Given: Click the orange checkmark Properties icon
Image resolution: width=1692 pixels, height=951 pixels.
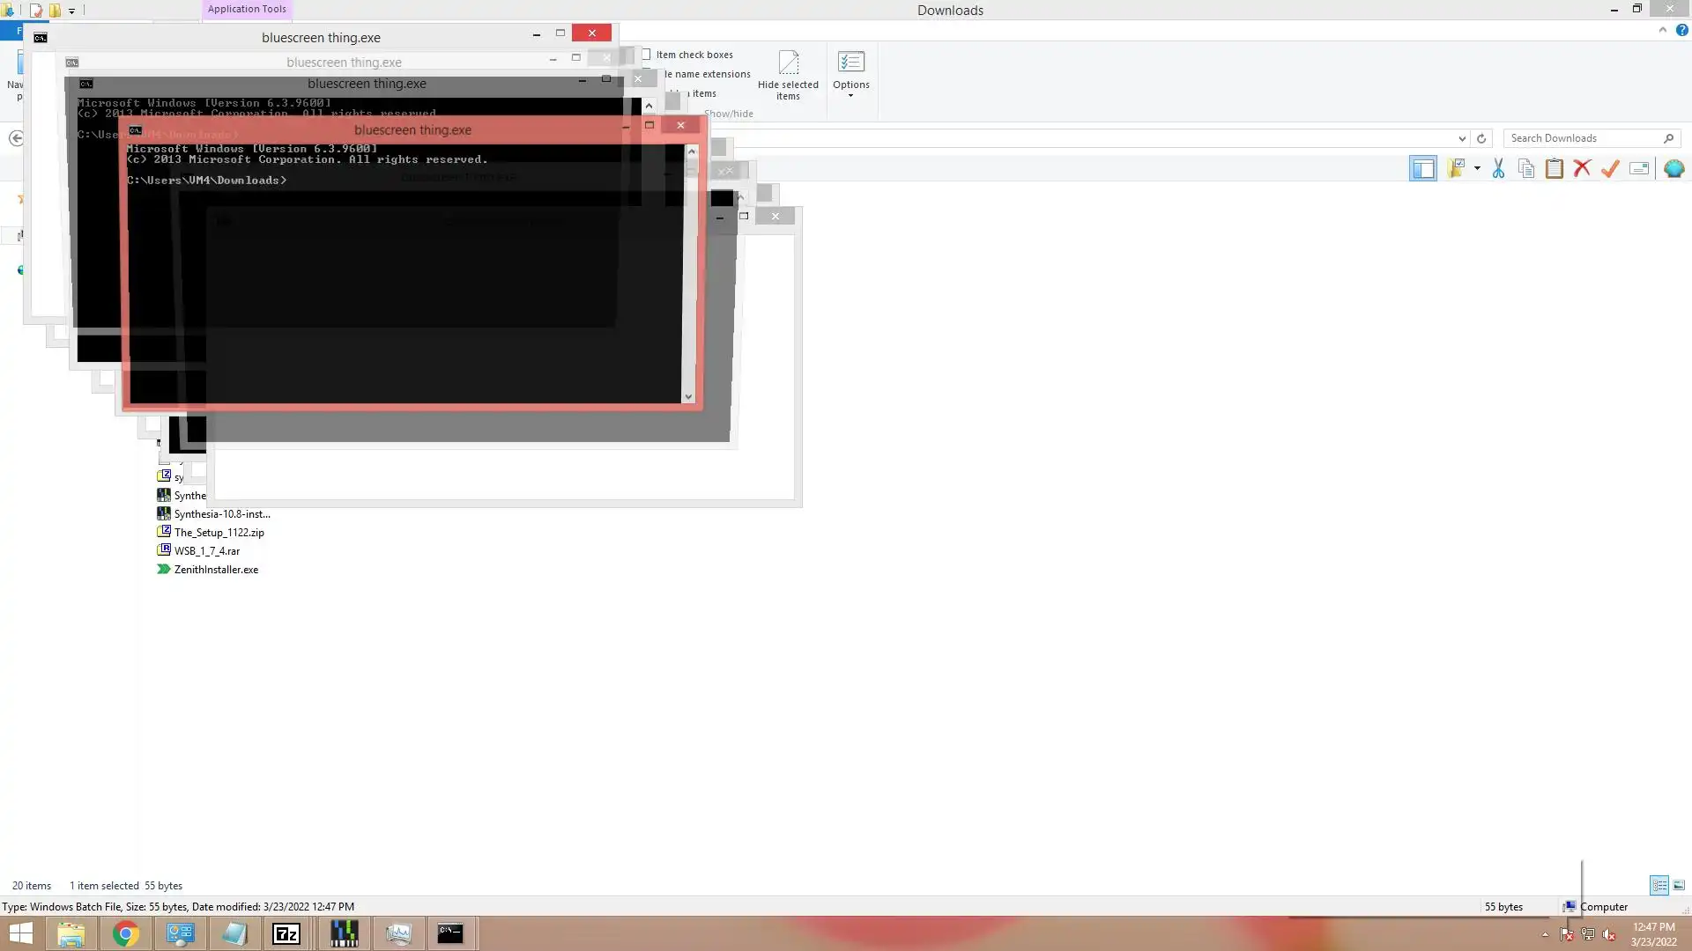Looking at the screenshot, I should click(1611, 168).
